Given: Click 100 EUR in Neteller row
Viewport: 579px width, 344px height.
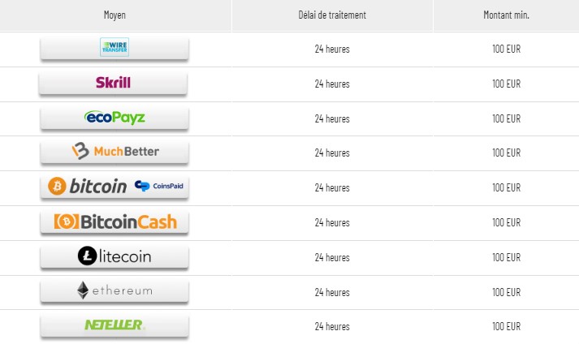Looking at the screenshot, I should click(x=506, y=326).
